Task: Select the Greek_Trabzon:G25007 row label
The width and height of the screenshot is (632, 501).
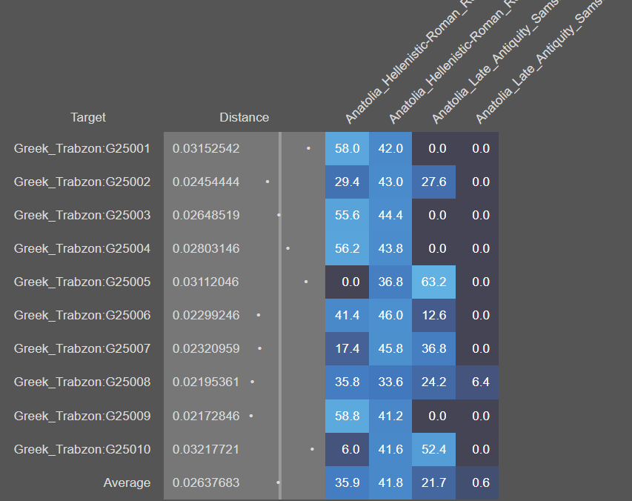Action: 82,348
